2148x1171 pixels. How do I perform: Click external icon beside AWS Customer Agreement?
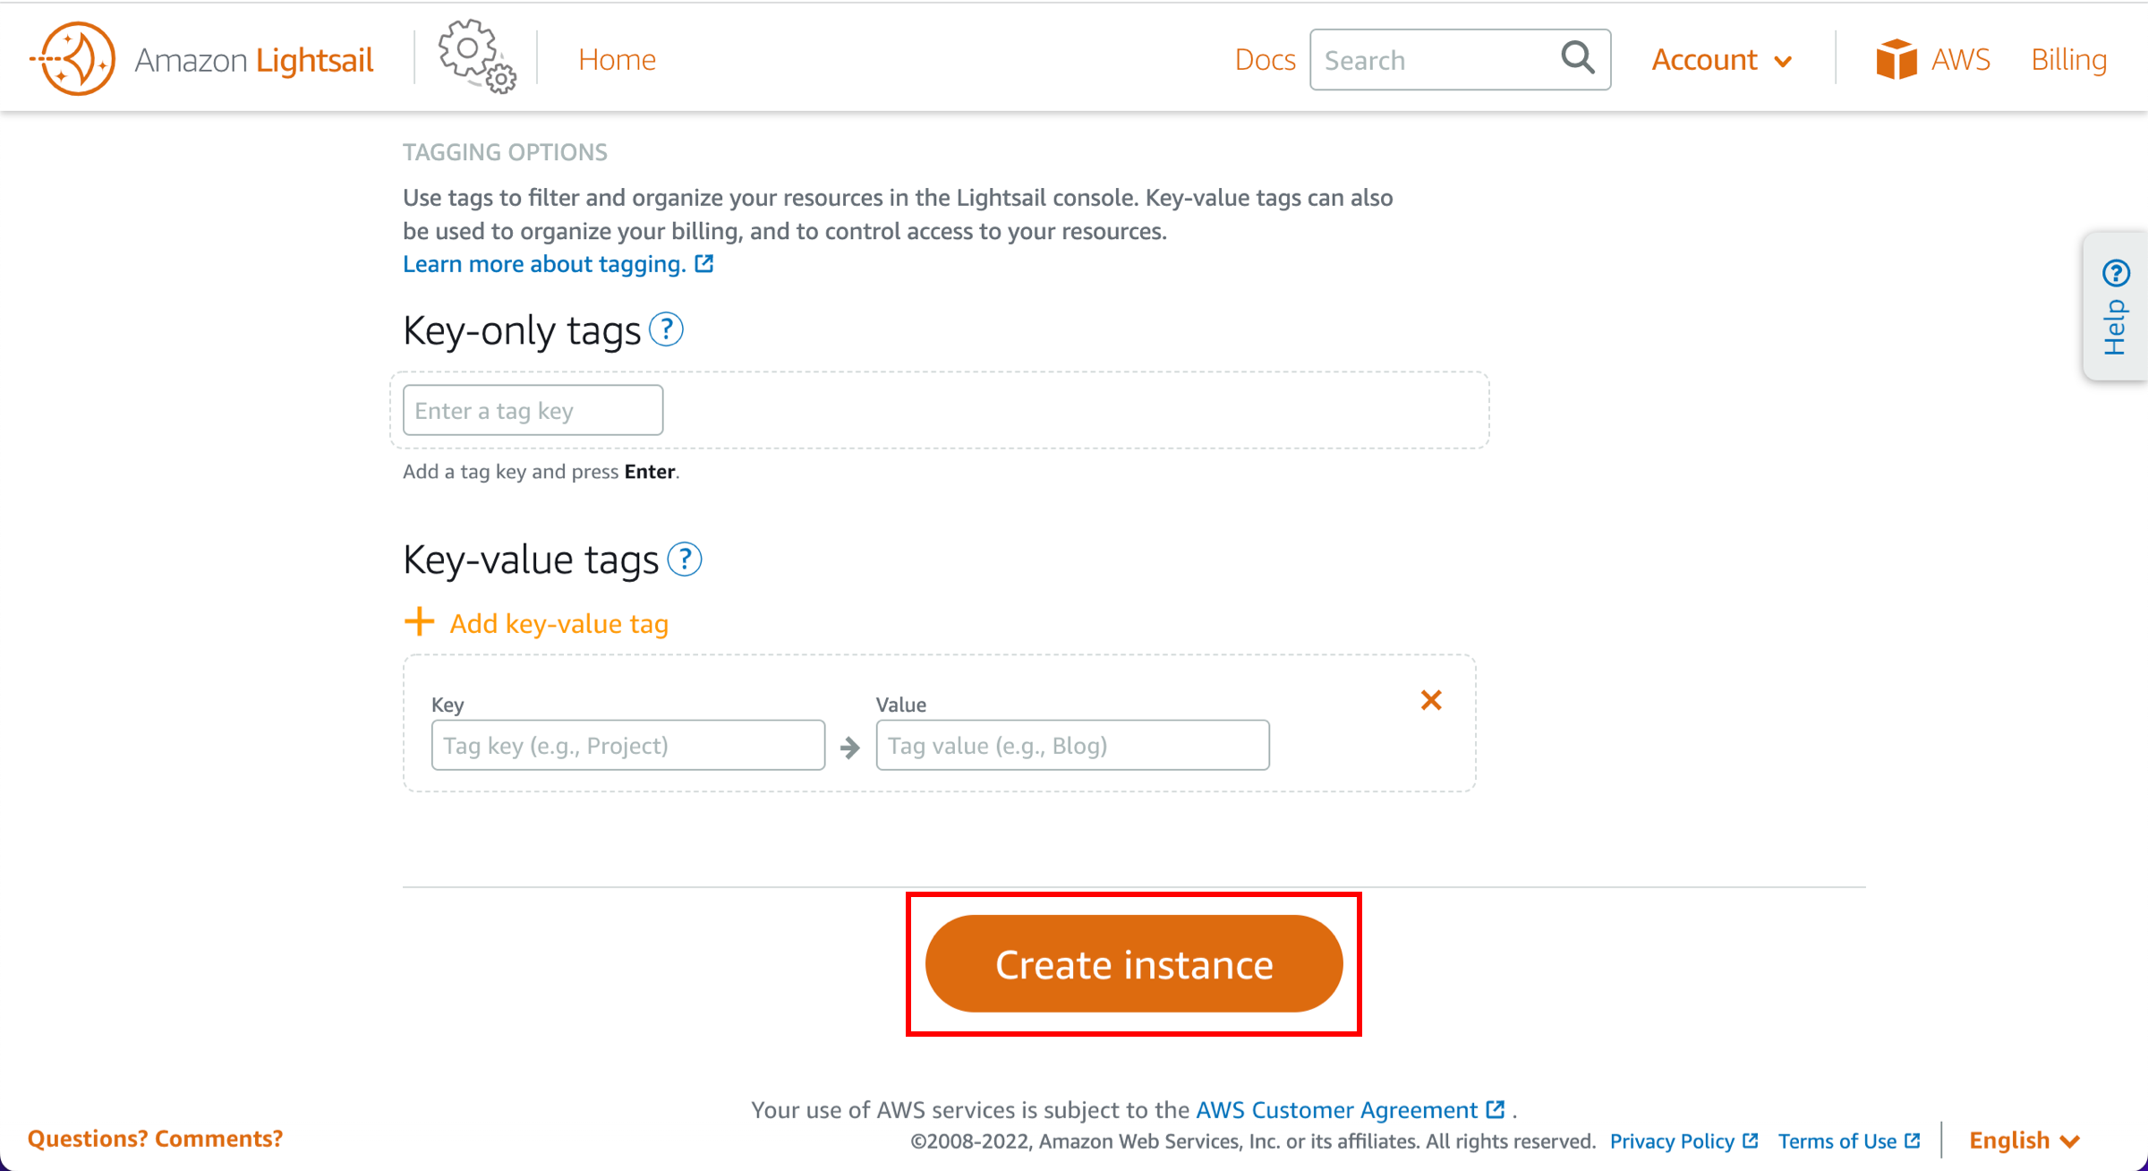point(1495,1109)
